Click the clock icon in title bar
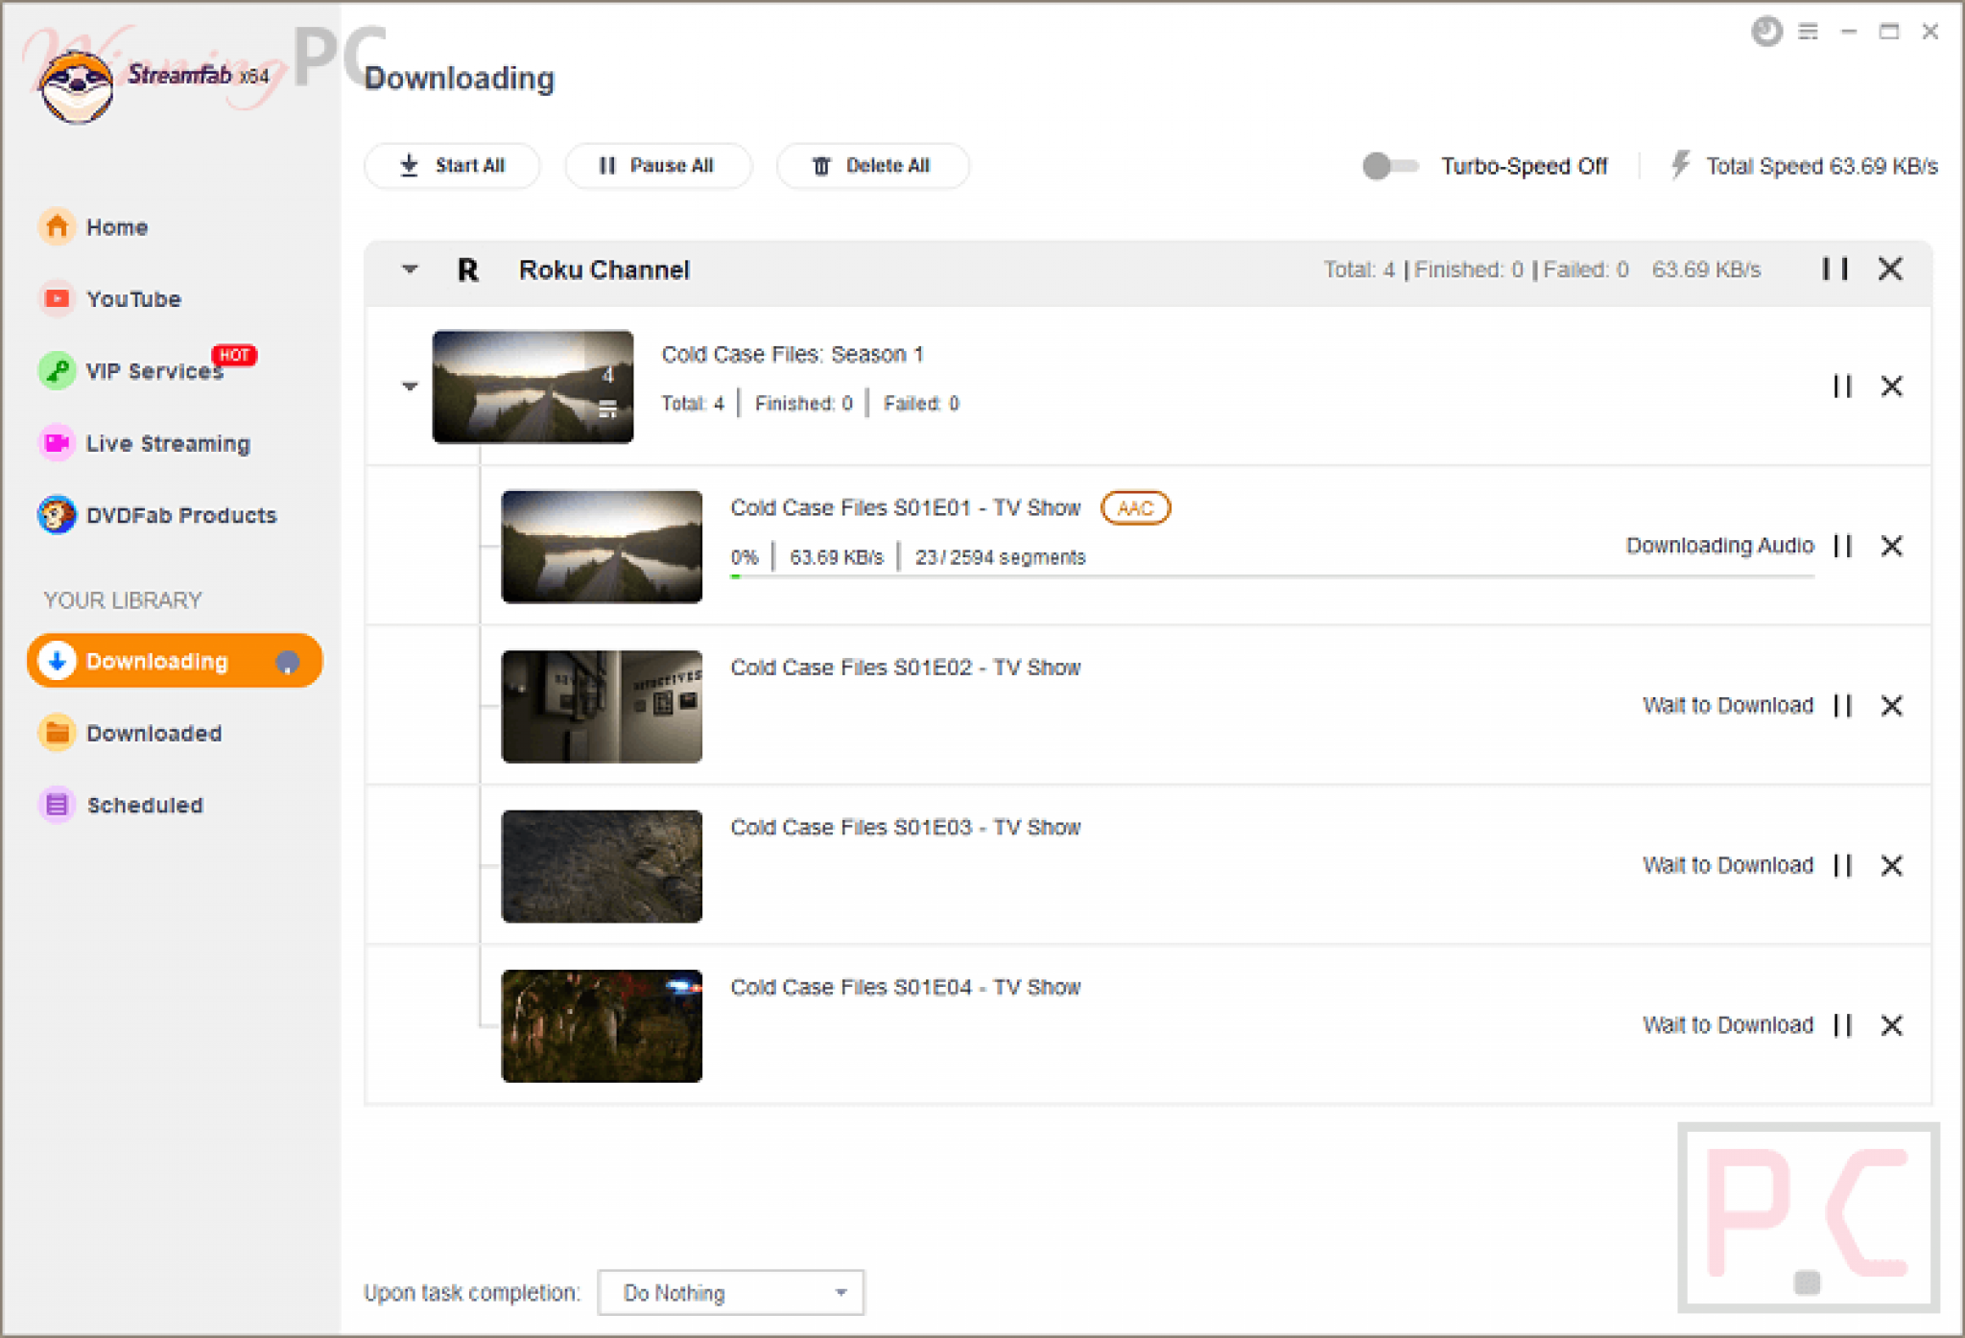This screenshot has height=1338, width=1965. pyautogui.click(x=1766, y=32)
